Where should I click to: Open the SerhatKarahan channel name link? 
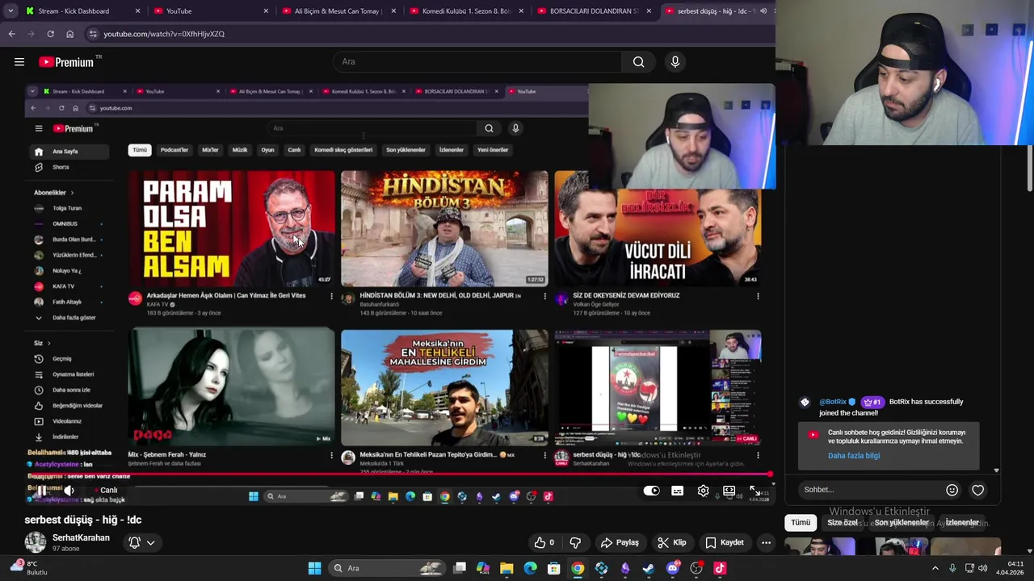[x=81, y=537]
